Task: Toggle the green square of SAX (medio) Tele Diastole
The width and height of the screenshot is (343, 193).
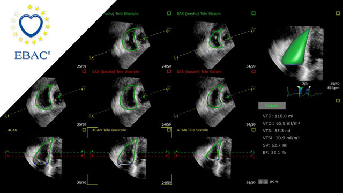Action: point(169,13)
